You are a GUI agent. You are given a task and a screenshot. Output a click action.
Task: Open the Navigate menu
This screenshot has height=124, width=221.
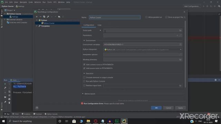23,2
